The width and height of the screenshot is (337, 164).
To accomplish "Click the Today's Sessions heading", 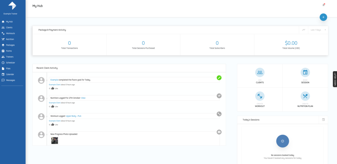I will (x=251, y=120).
